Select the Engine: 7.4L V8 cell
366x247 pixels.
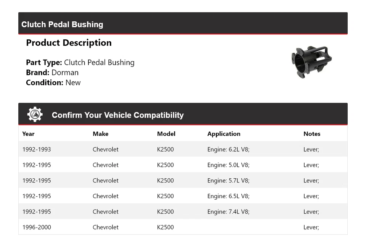pyautogui.click(x=228, y=212)
